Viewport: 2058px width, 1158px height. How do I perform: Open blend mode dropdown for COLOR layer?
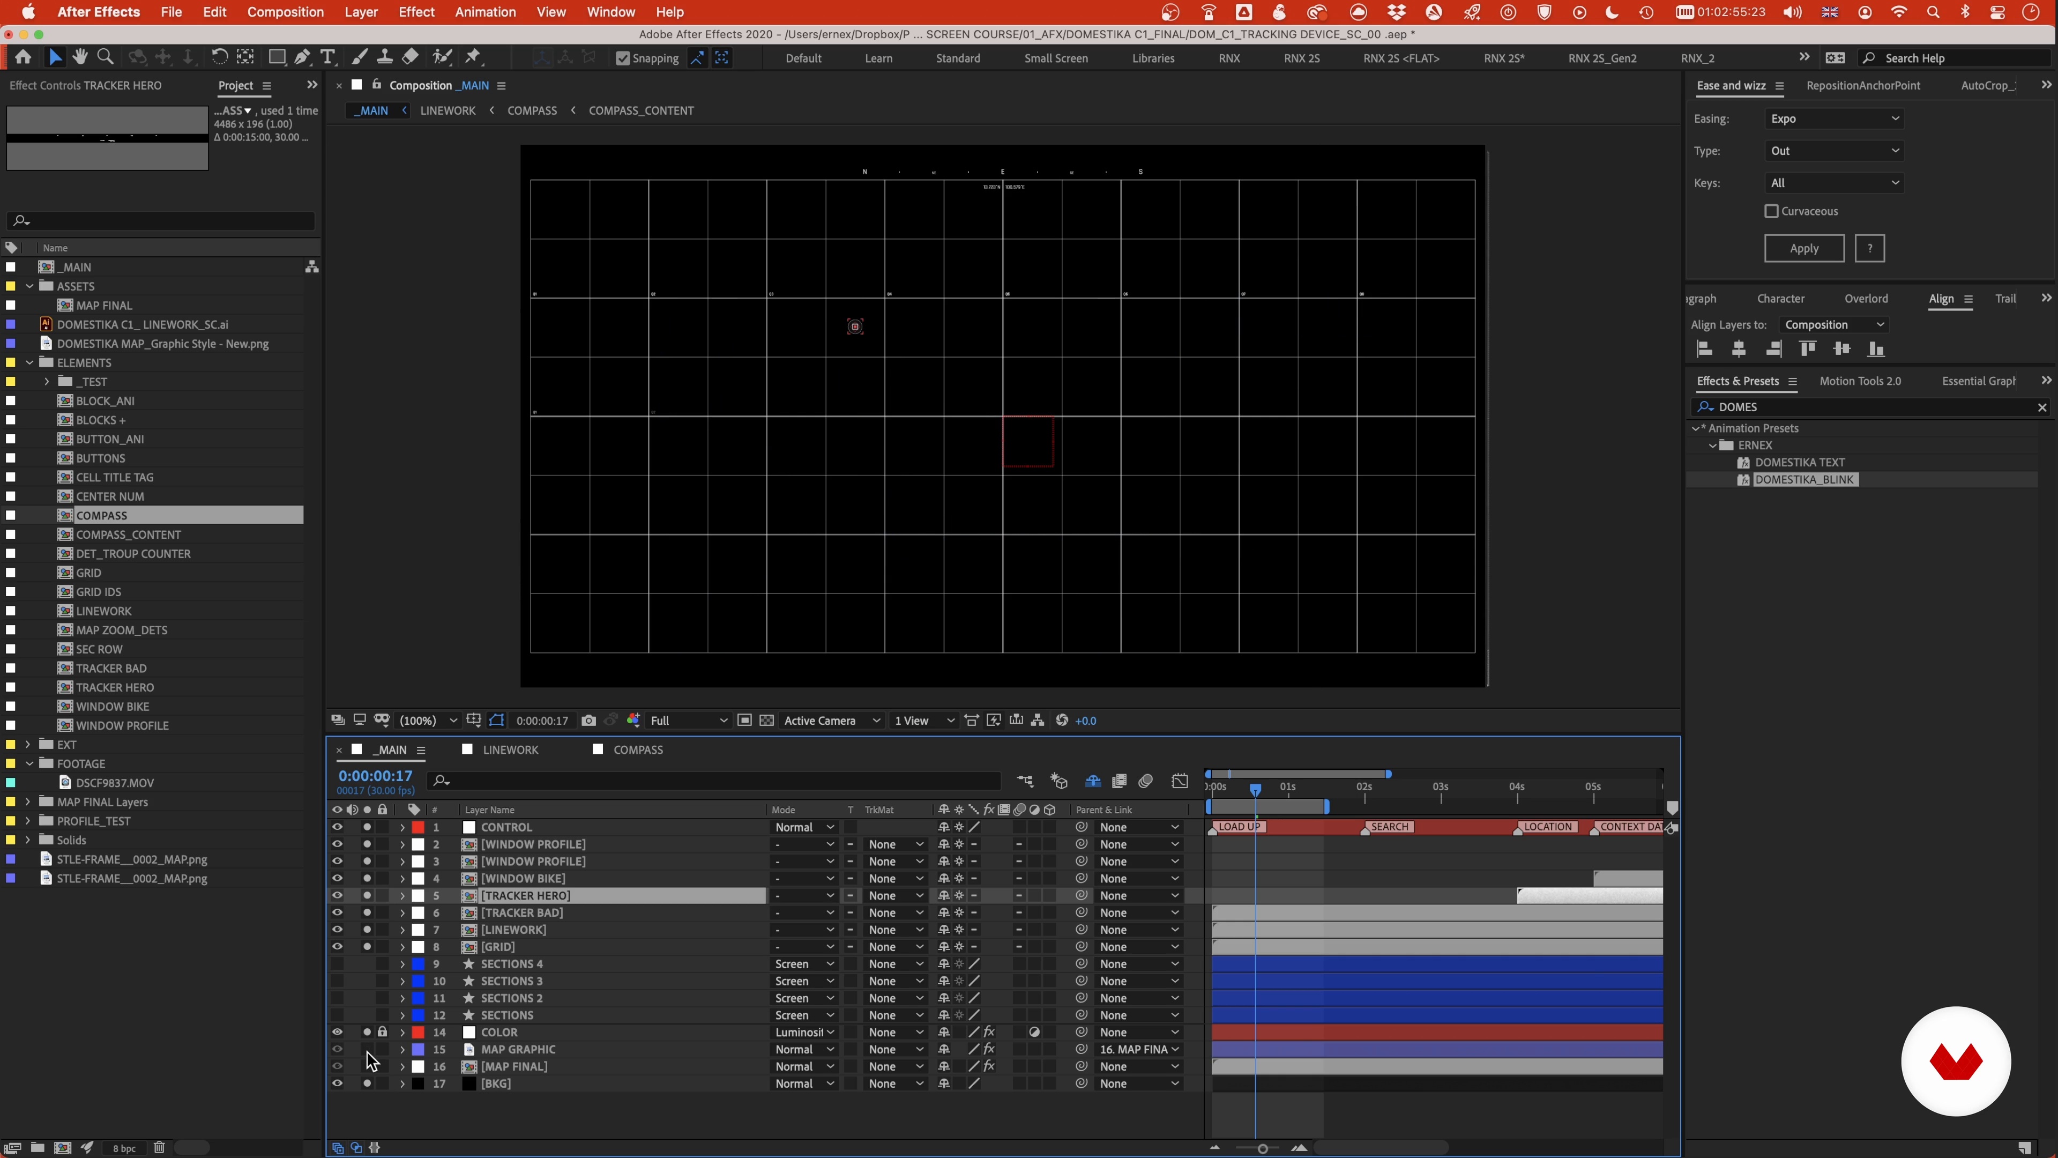[x=804, y=1033]
